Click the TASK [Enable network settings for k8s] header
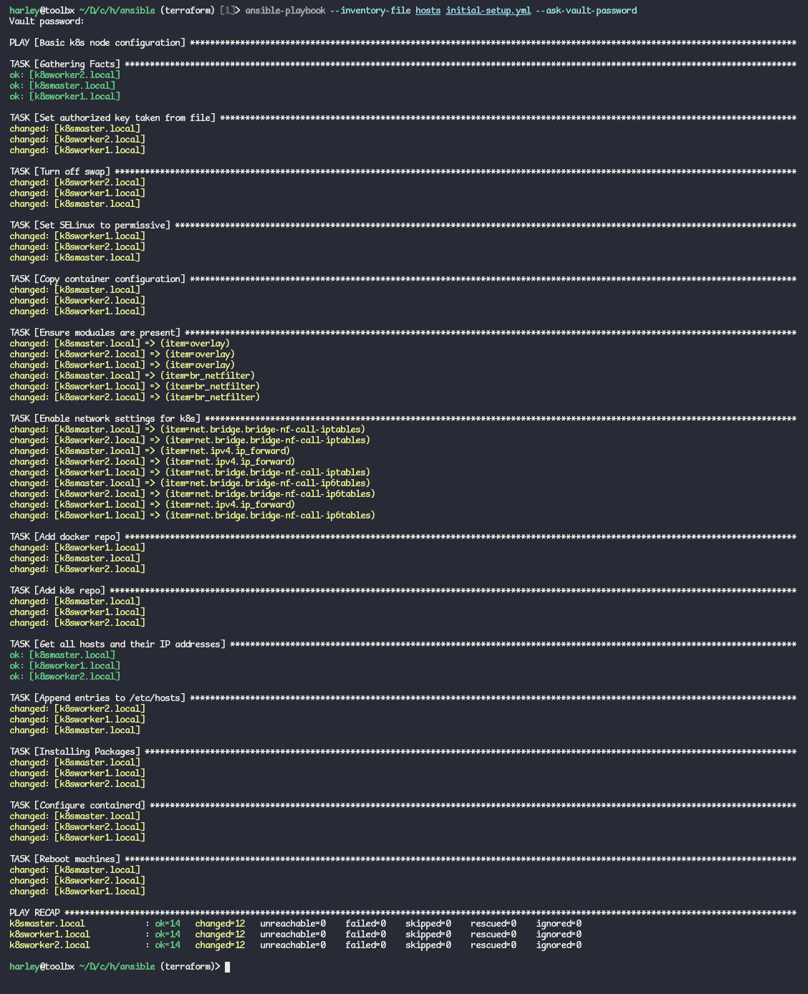The height and width of the screenshot is (994, 808). click(x=105, y=419)
